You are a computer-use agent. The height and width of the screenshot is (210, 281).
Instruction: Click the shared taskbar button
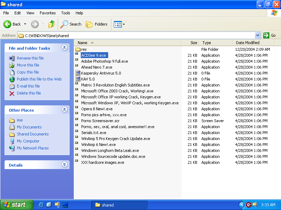(119, 205)
